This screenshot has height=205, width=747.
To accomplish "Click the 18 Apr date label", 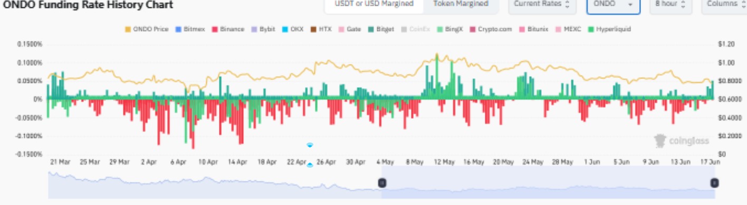I will click(x=267, y=162).
